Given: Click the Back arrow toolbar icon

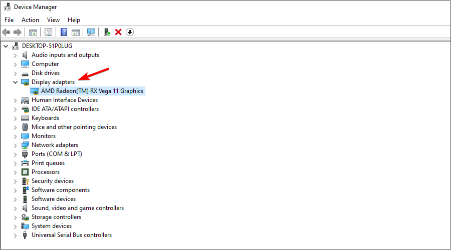Looking at the screenshot, I should 6,32.
